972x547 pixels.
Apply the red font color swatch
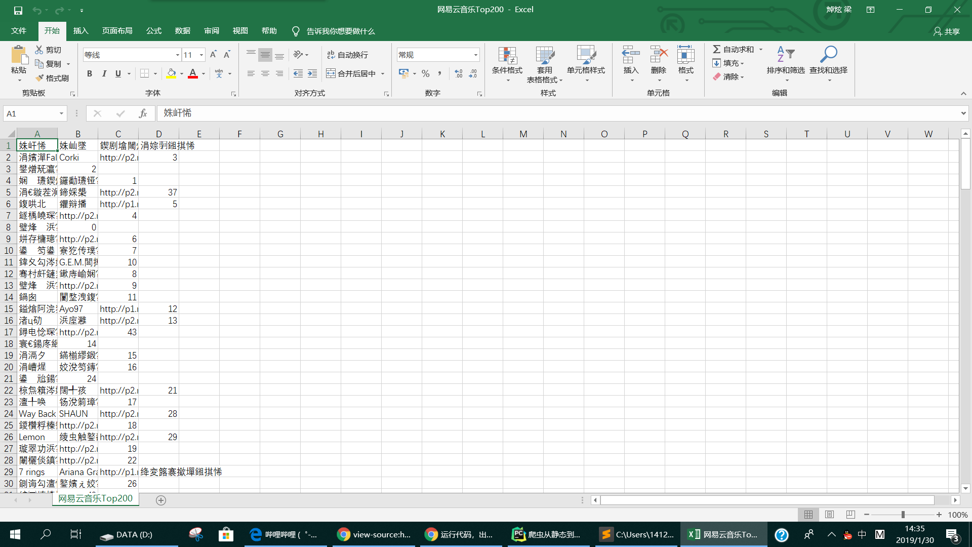(x=193, y=73)
